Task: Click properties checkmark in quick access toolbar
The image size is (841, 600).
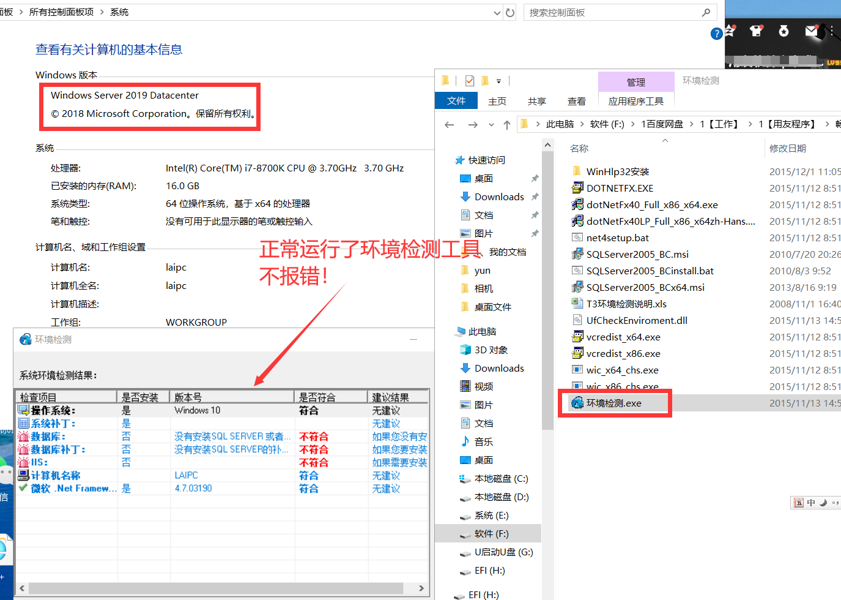Action: (470, 81)
